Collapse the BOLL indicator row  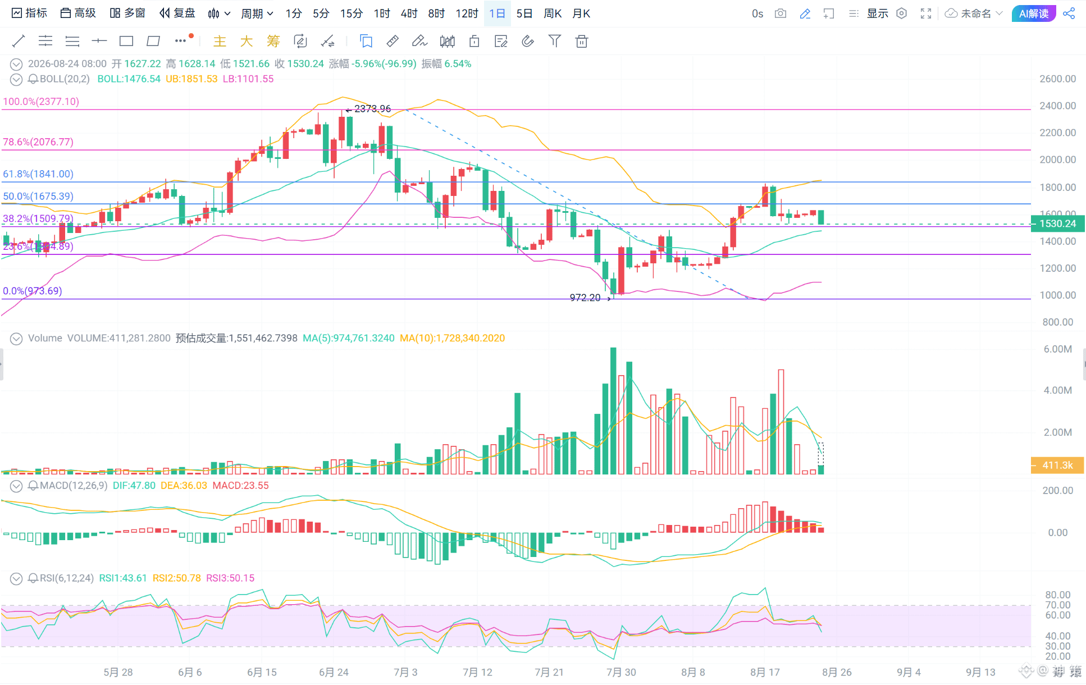[x=16, y=79]
